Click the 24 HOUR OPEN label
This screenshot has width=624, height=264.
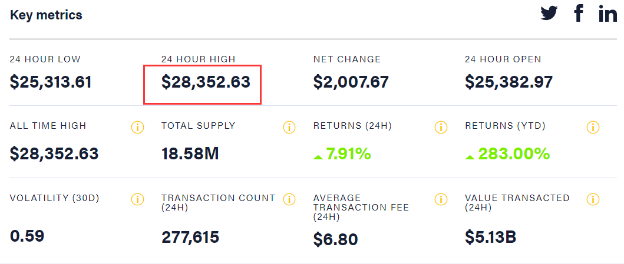(x=503, y=59)
